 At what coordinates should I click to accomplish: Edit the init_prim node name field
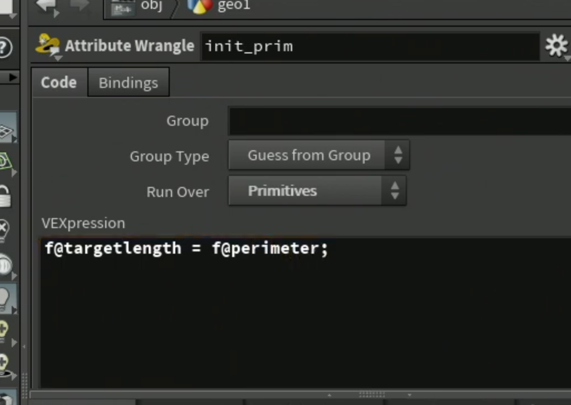[x=370, y=47]
